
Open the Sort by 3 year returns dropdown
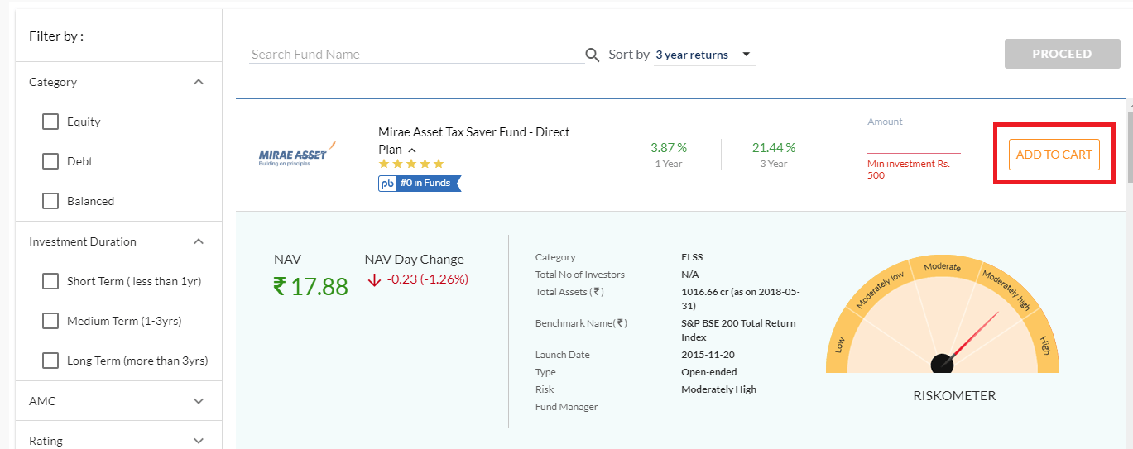click(703, 55)
